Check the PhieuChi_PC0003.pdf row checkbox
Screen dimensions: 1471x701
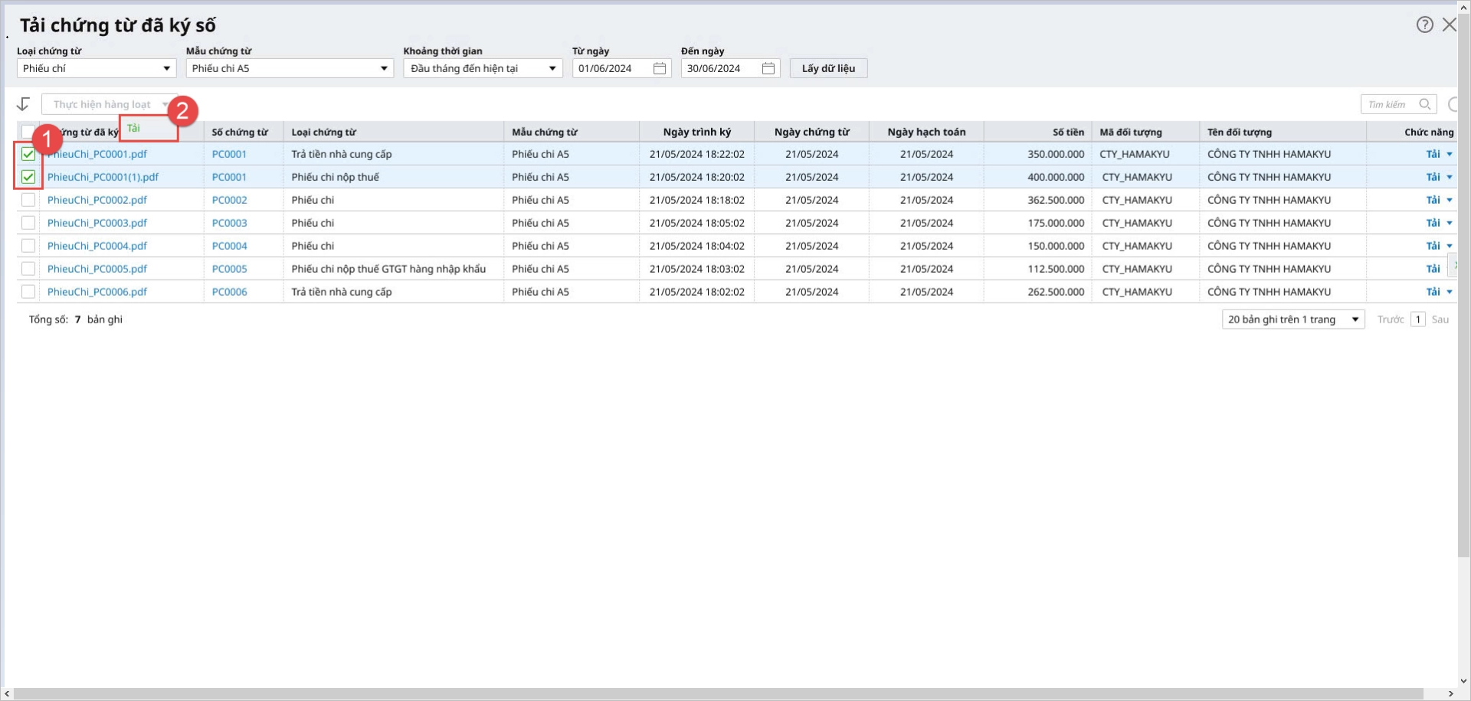click(x=28, y=223)
